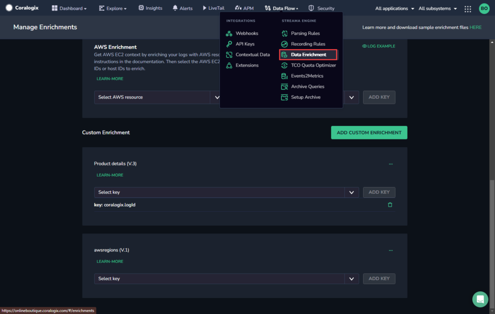Click the Archive Queries icon
Image resolution: width=495 pixels, height=314 pixels.
click(284, 87)
